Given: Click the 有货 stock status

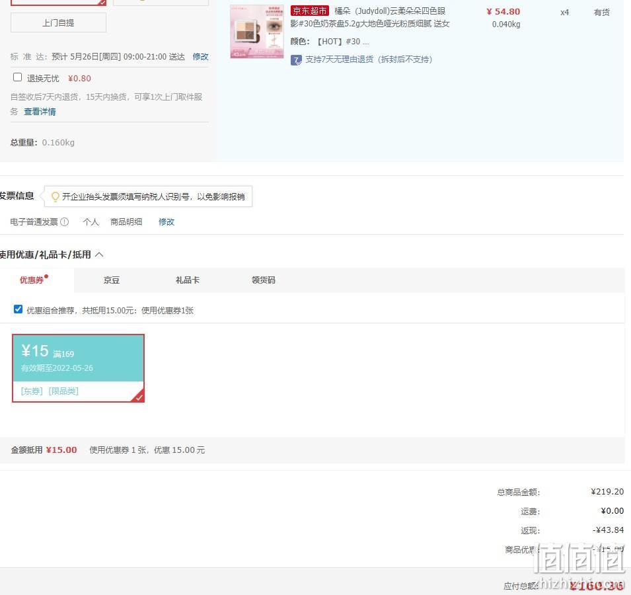Looking at the screenshot, I should 602,13.
